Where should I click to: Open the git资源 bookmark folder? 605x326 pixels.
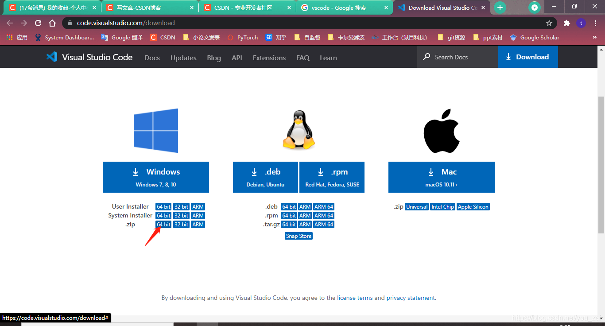click(x=451, y=38)
